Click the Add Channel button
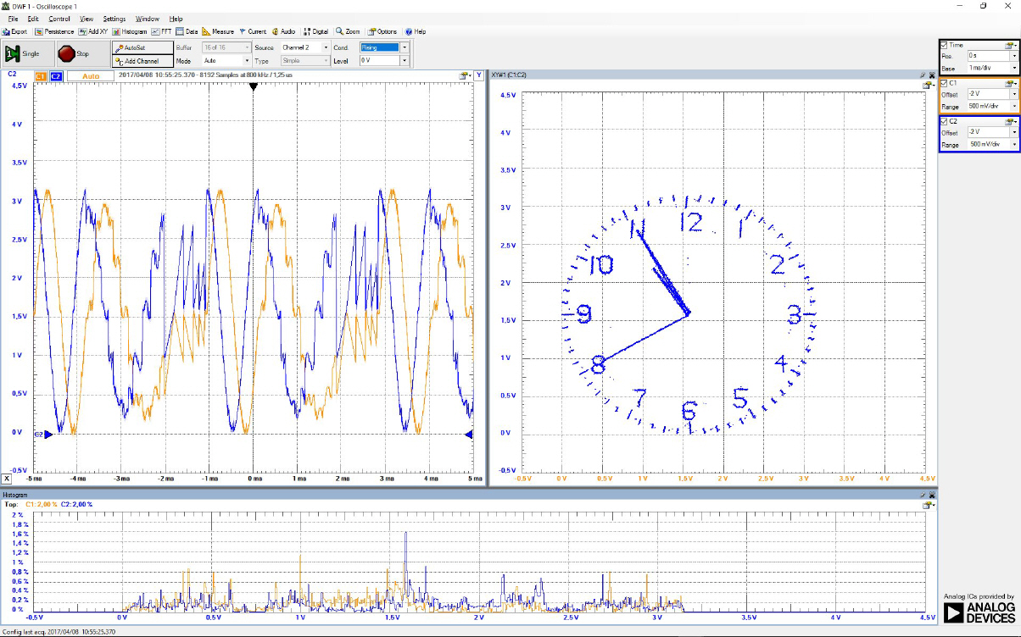Screen dimensions: 1021x637 142,61
